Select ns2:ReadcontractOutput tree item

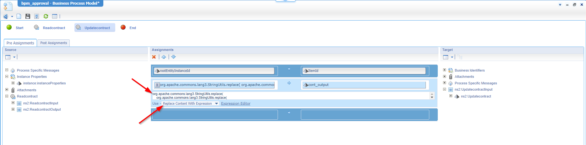coord(42,109)
